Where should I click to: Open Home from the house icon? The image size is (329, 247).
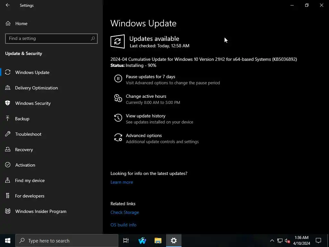click(8, 23)
